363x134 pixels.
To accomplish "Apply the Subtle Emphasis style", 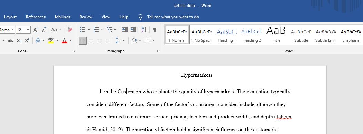I will click(326, 35).
